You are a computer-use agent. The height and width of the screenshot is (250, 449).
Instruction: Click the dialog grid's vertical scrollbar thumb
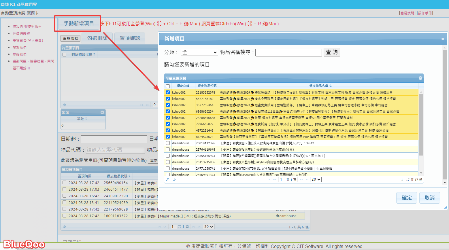[421, 124]
